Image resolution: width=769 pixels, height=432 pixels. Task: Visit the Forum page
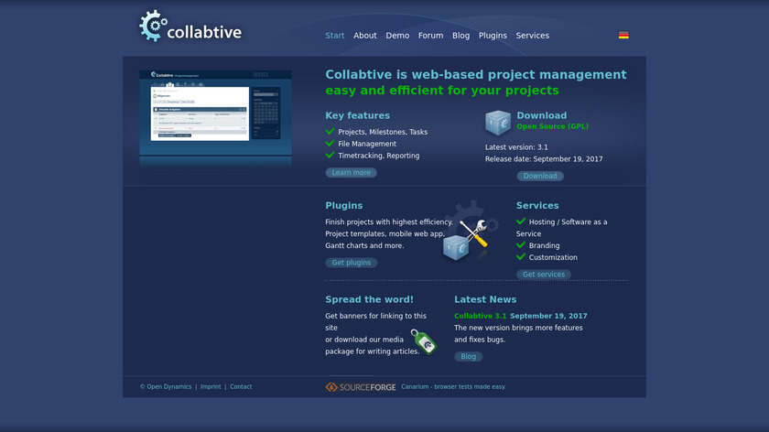click(x=430, y=36)
